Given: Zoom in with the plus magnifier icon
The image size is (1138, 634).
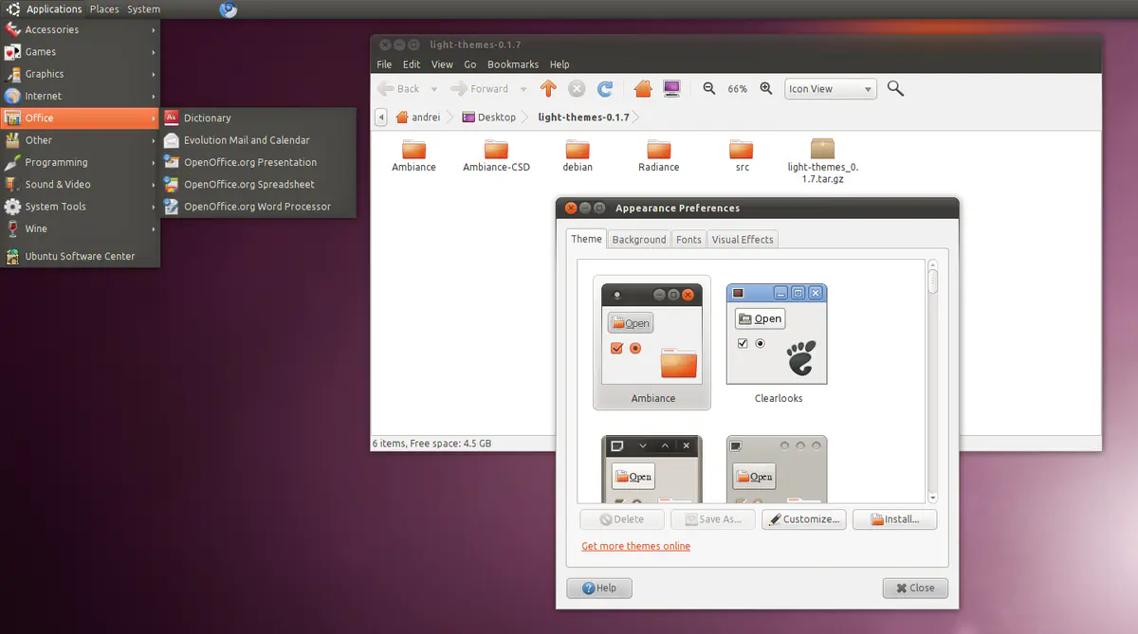Looking at the screenshot, I should [766, 87].
